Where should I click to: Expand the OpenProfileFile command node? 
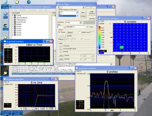13,18
